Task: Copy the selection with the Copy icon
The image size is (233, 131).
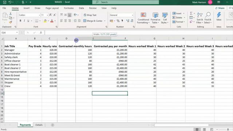Action: pyautogui.click(x=11, y=18)
